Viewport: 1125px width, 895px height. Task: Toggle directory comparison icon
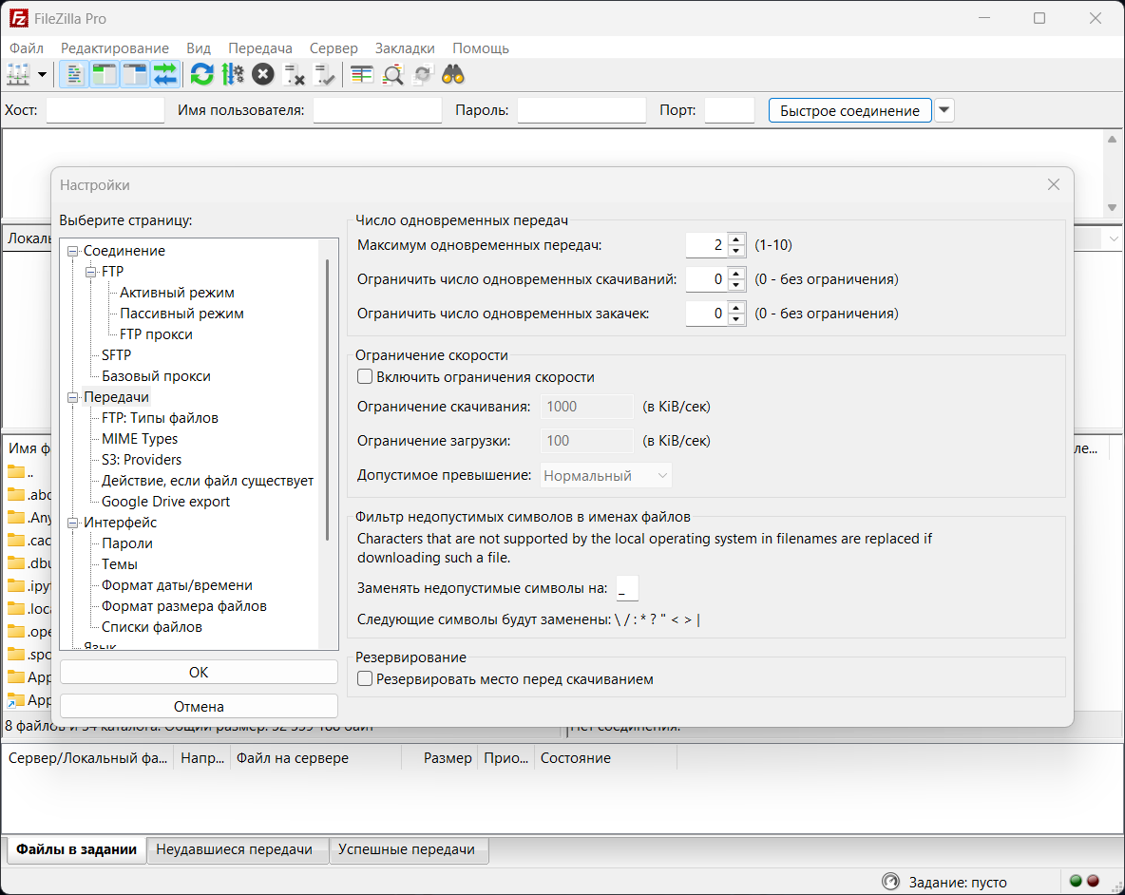tap(392, 74)
